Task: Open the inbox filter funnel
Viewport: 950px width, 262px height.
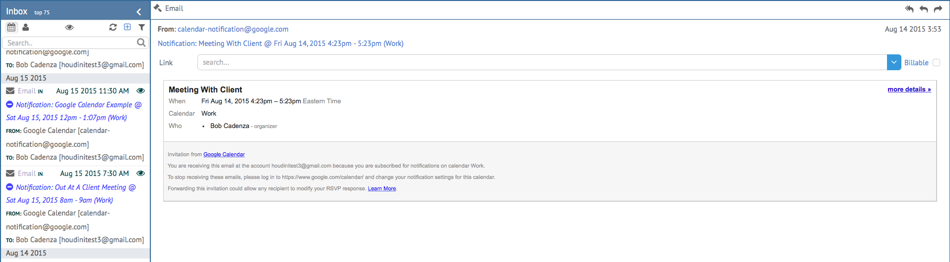Action: click(x=142, y=27)
